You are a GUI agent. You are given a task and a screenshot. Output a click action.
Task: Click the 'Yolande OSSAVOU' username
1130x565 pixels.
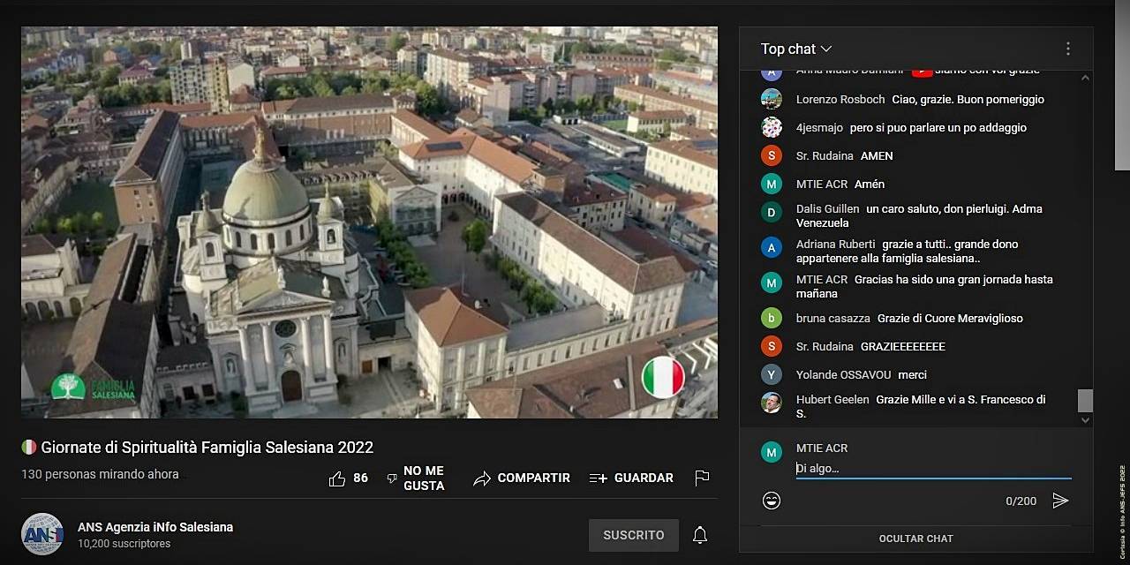844,375
